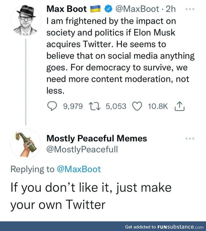Click the 2h timestamp
Image resolution: width=206 pixels, height=231 pixels.
click(171, 9)
